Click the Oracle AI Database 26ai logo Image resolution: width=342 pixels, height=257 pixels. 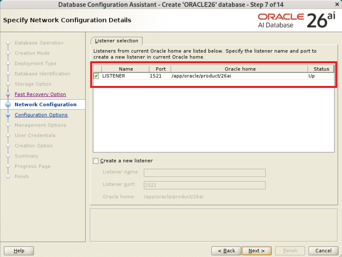[296, 21]
